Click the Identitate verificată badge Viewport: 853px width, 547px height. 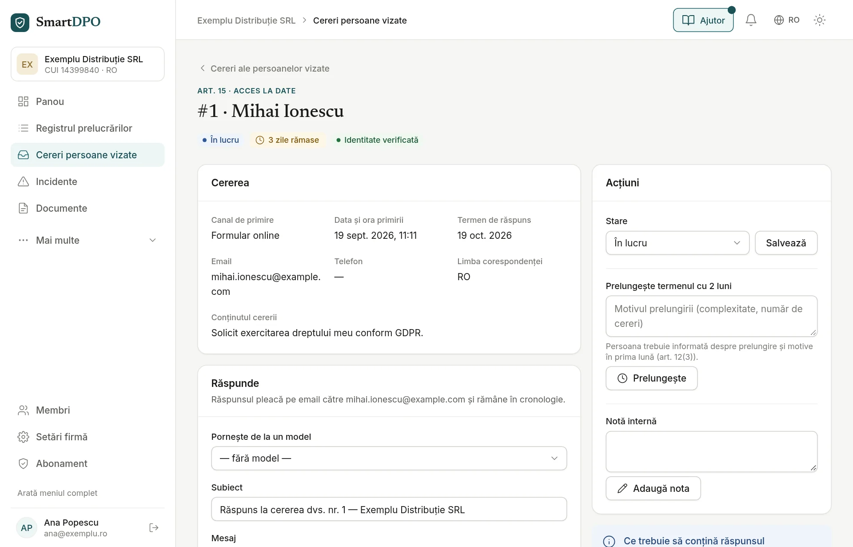point(377,140)
